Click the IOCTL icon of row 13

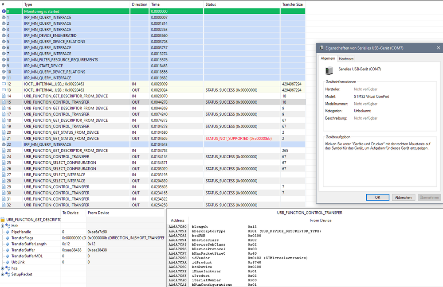(4, 90)
